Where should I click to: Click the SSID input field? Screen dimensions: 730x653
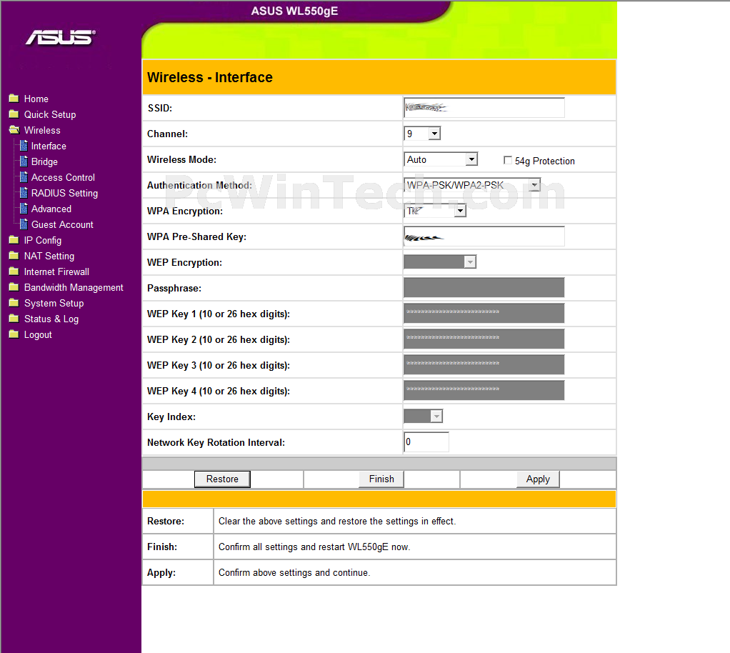(x=484, y=108)
